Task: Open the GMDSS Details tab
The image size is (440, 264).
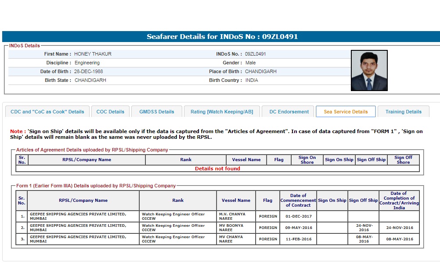Action: (157, 112)
